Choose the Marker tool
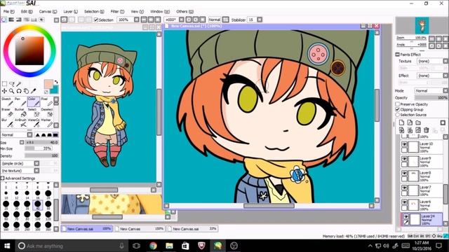Viewport: 449px width, 252px height. click(x=47, y=123)
